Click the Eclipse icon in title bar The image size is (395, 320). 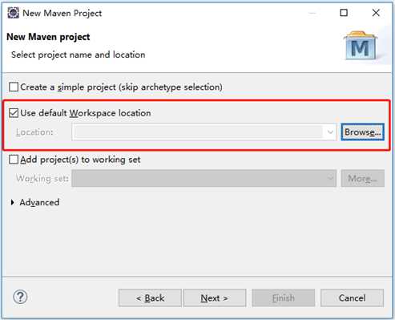[13, 13]
